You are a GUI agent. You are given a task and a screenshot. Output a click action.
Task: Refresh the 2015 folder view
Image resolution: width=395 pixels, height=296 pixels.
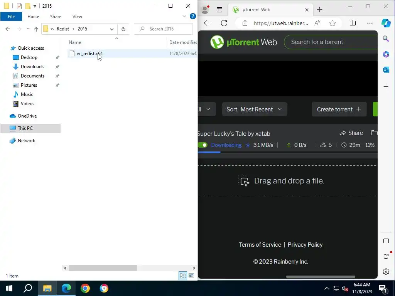point(123,29)
